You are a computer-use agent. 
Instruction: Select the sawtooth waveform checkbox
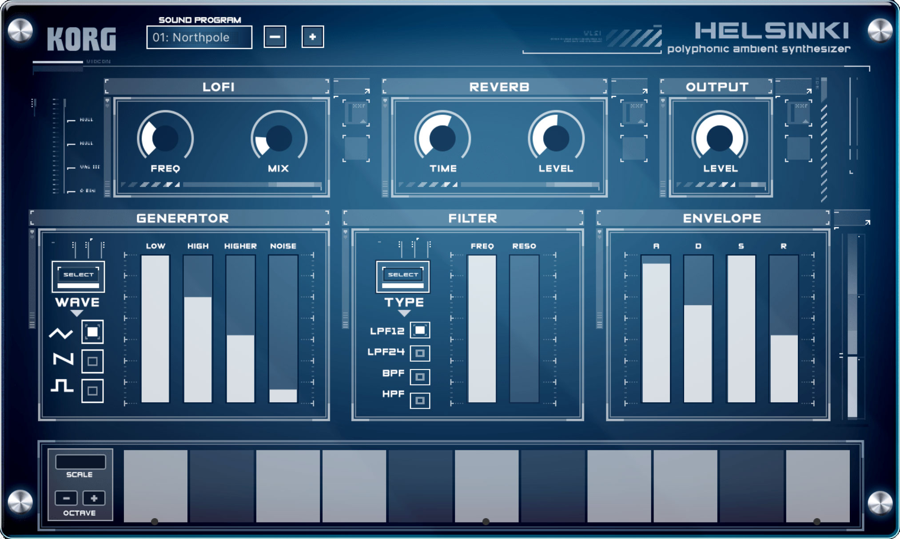92,361
